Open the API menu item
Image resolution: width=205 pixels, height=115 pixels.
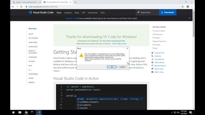(x=83, y=13)
